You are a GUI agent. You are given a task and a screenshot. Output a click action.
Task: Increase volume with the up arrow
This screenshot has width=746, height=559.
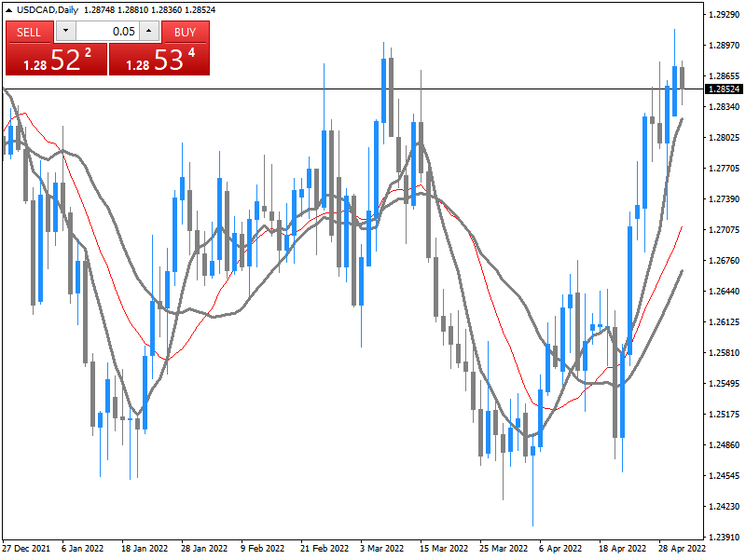point(148,32)
